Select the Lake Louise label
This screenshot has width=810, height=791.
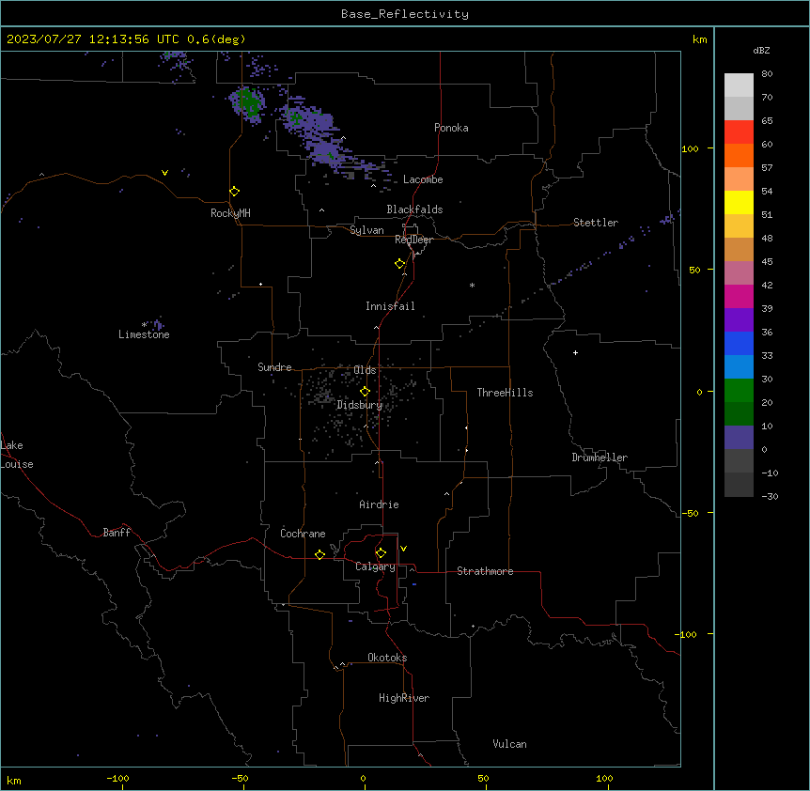coord(17,455)
